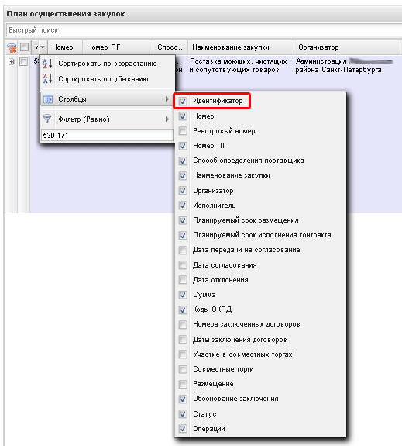Hide the Статус column
This screenshot has width=402, height=446.
[183, 414]
